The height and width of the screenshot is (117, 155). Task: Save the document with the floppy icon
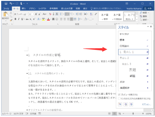point(6,4)
